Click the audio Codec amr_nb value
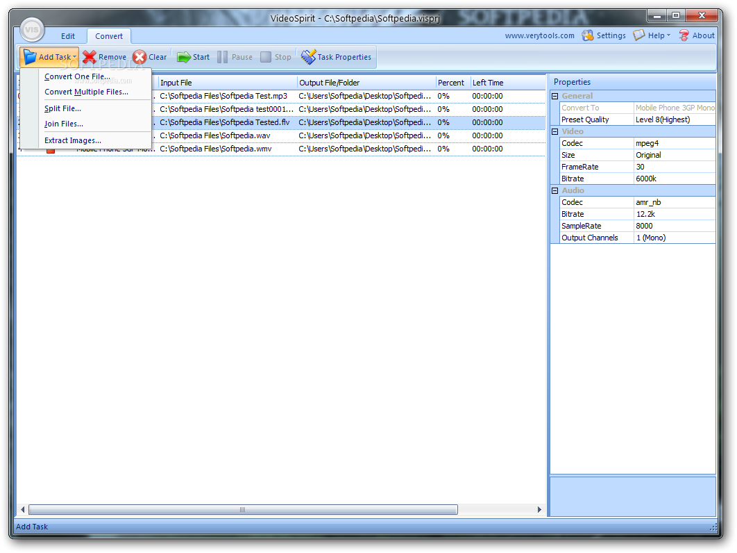This screenshot has height=553, width=737. coord(675,202)
